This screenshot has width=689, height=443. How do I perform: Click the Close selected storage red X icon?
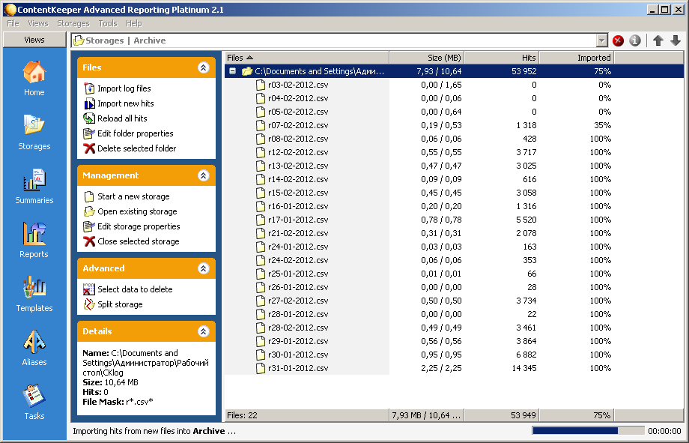point(89,241)
